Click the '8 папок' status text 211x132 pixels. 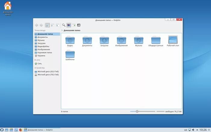click(x=65, y=111)
